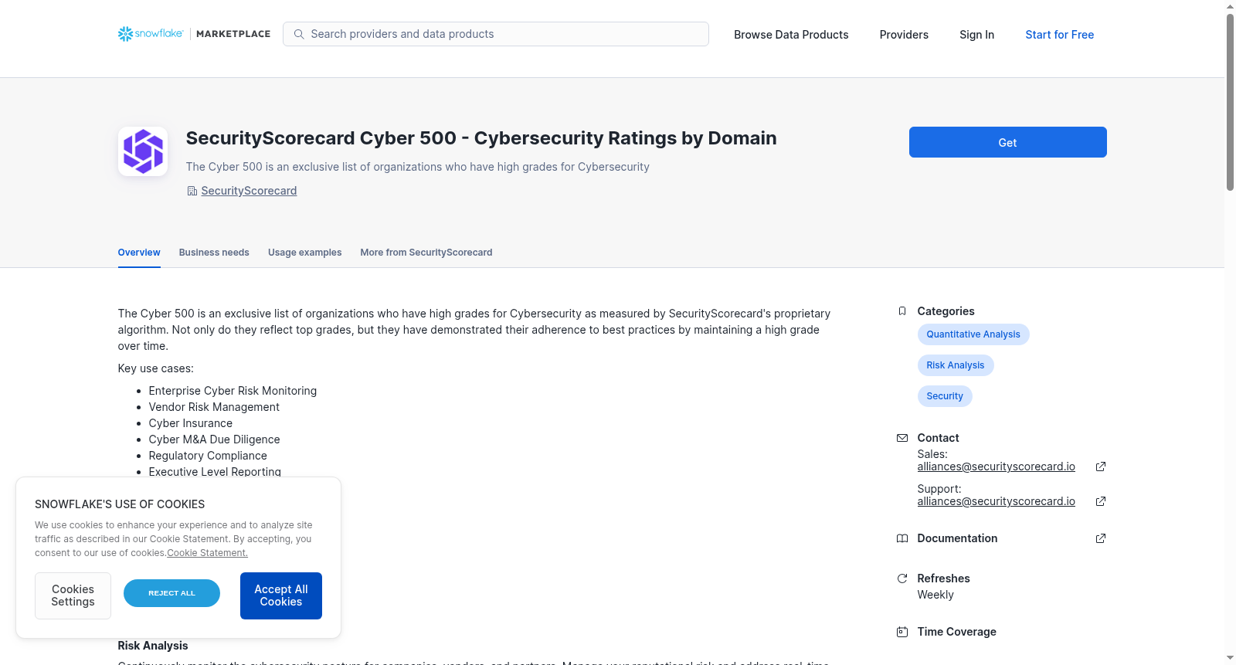The height and width of the screenshot is (665, 1236).
Task: Click 'SNOWFLAKE'S USE OF COOKIES' heading
Action: coord(120,504)
